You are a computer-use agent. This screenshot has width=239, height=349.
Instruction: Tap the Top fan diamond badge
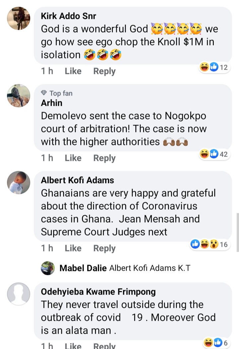click(x=44, y=93)
